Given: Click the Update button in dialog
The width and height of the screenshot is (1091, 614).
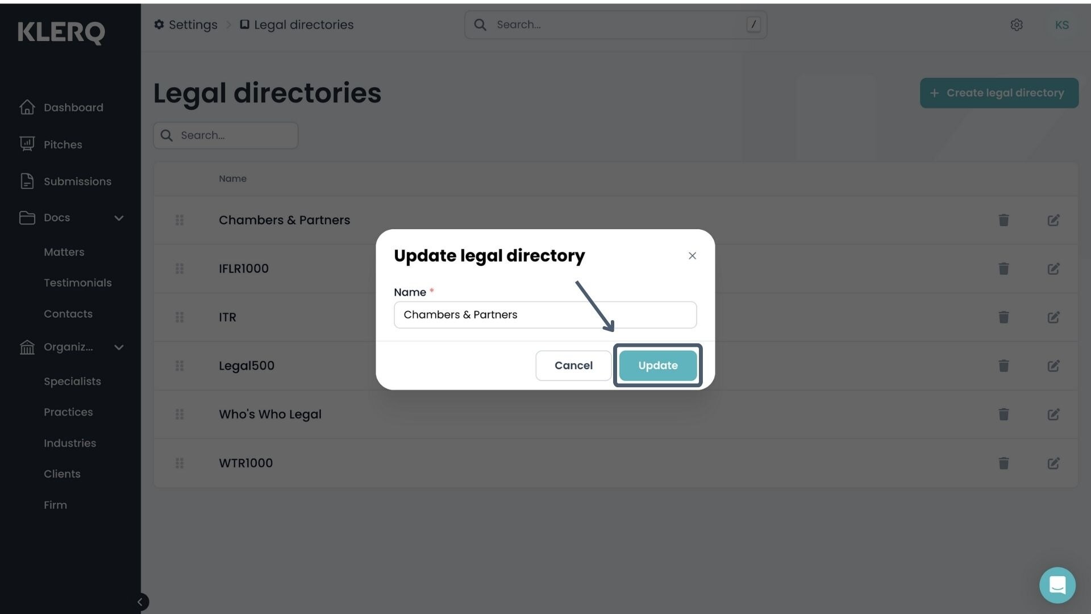Looking at the screenshot, I should [x=657, y=366].
